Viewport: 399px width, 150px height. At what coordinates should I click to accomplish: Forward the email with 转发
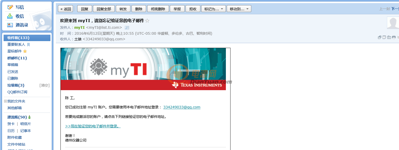click(x=123, y=9)
